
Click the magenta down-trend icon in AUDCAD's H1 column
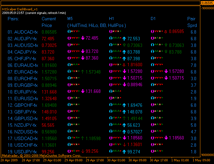coord(111,32)
